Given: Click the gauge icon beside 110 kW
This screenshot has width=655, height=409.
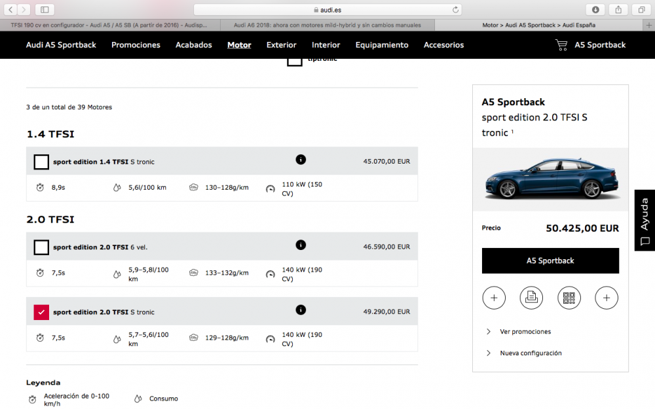Looking at the screenshot, I should point(271,188).
